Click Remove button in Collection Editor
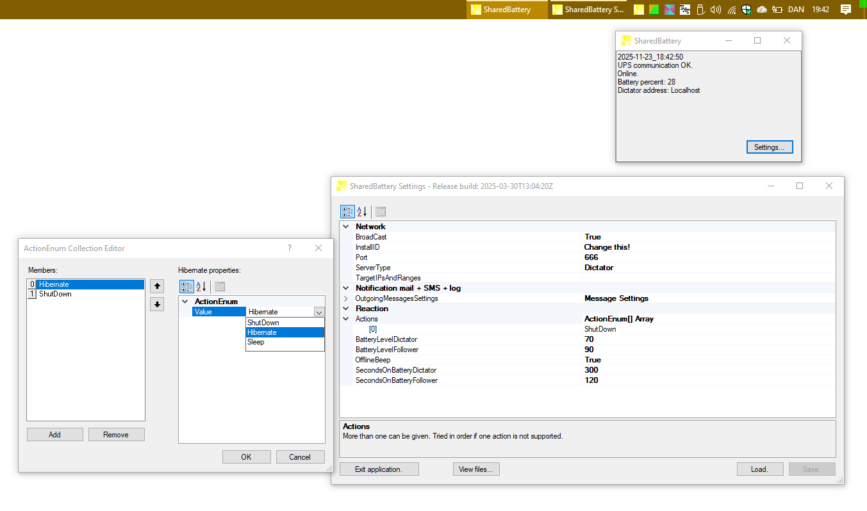The height and width of the screenshot is (511, 867). [117, 435]
